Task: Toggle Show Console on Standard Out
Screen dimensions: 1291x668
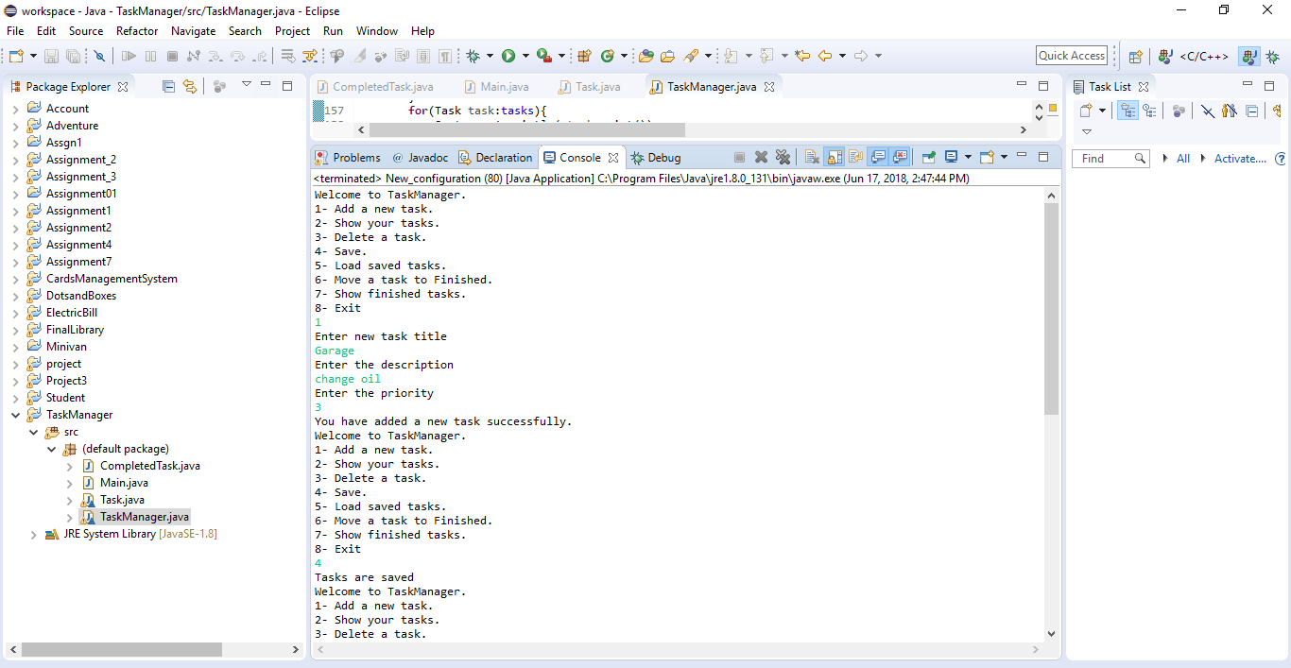Action: point(878,157)
